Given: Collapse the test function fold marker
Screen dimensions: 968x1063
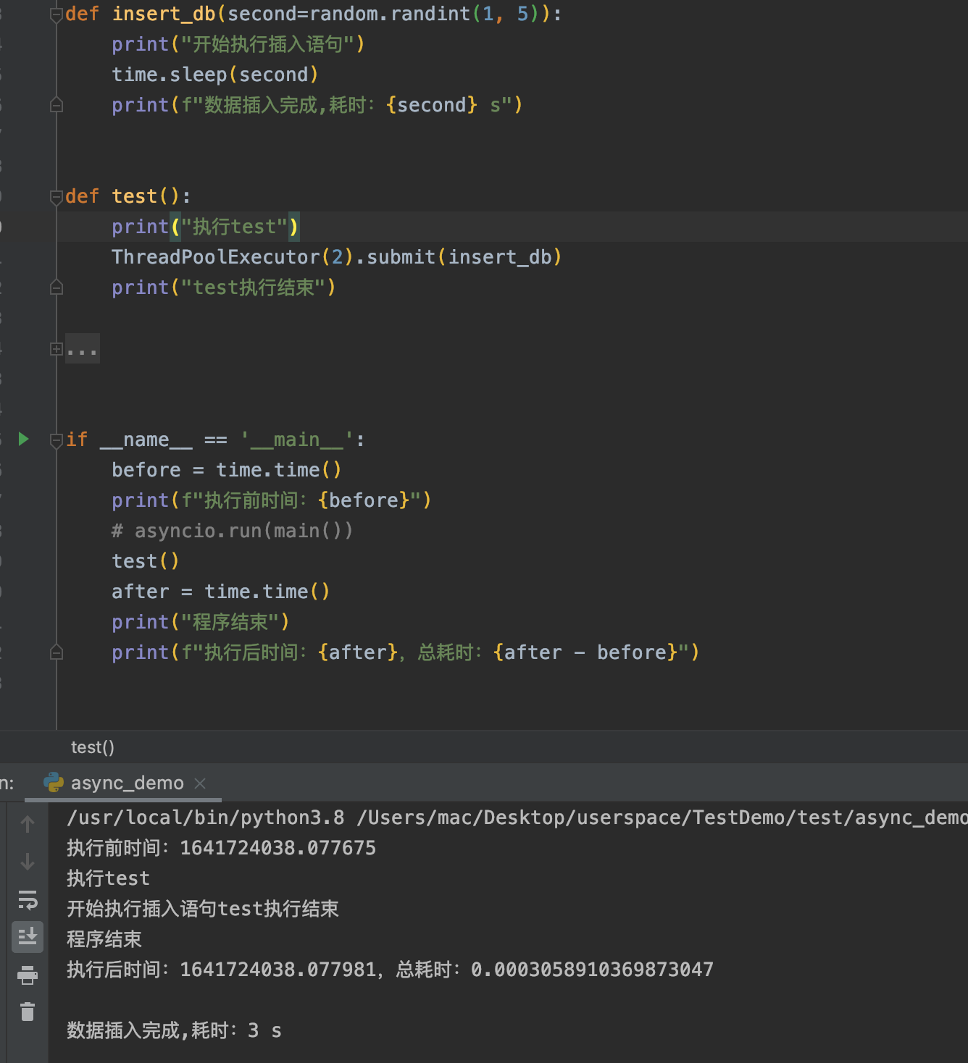Looking at the screenshot, I should (57, 197).
